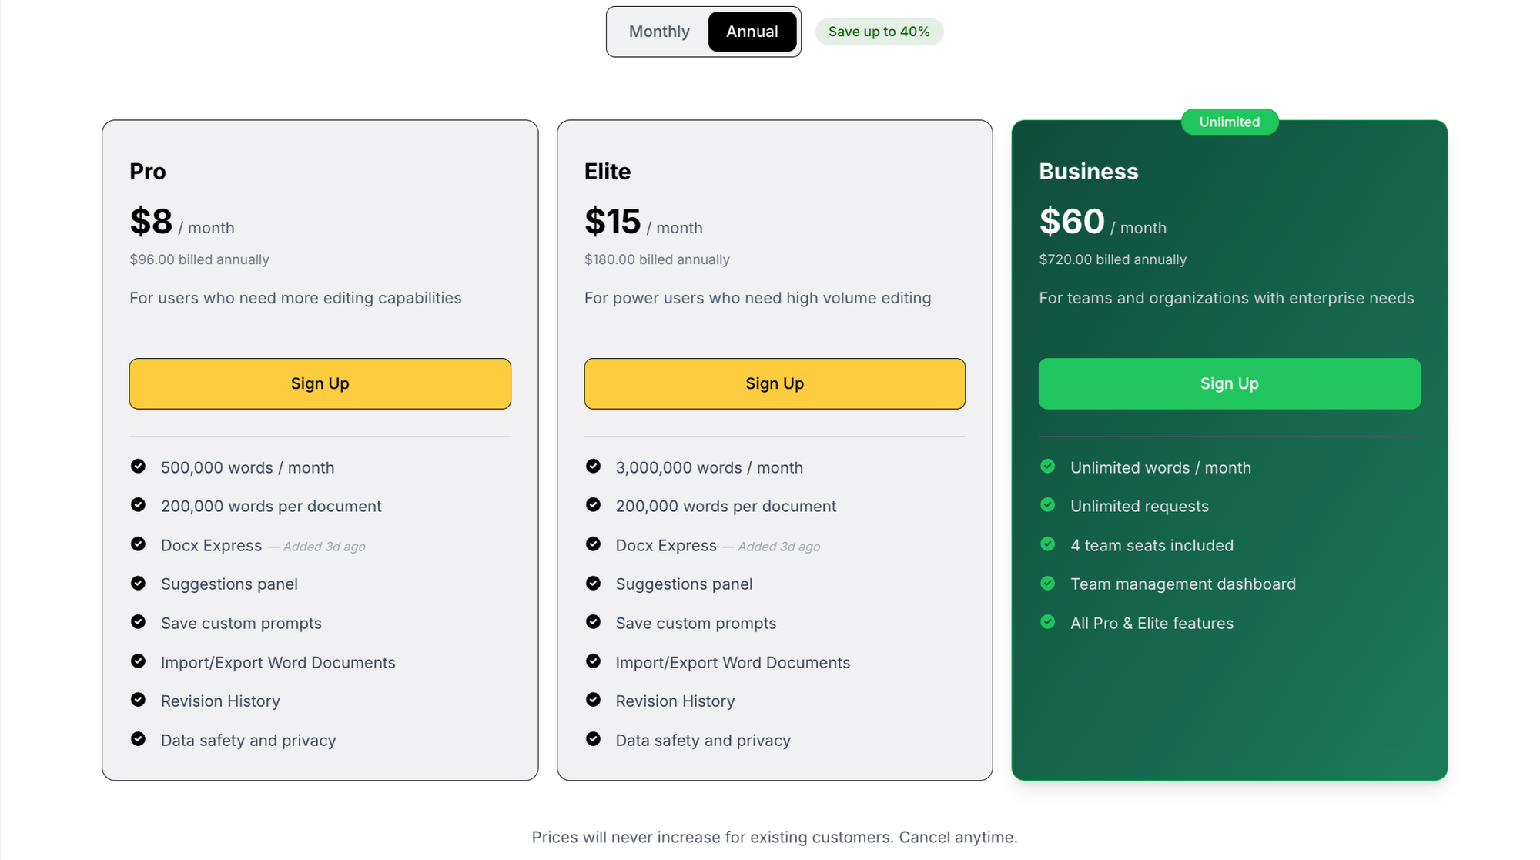Click the Unlimited badge on Business card
Image resolution: width=1540 pixels, height=860 pixels.
click(x=1229, y=122)
